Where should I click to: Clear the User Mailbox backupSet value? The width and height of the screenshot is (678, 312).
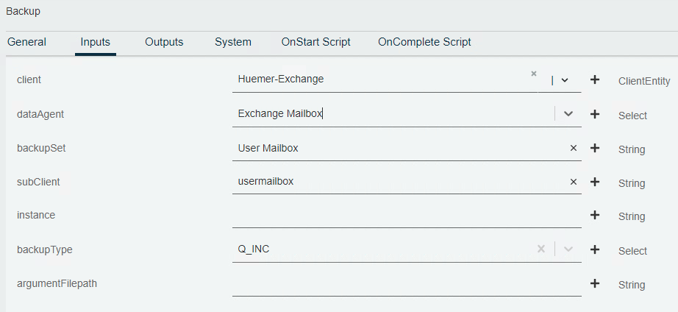pos(574,148)
